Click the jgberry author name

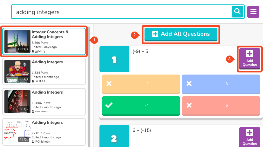tap(40, 51)
